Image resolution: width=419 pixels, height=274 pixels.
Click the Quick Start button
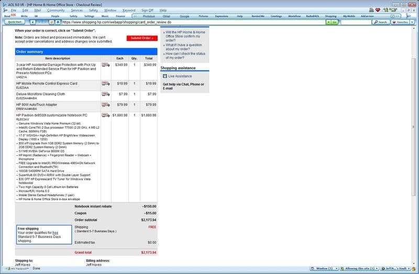coord(15,22)
